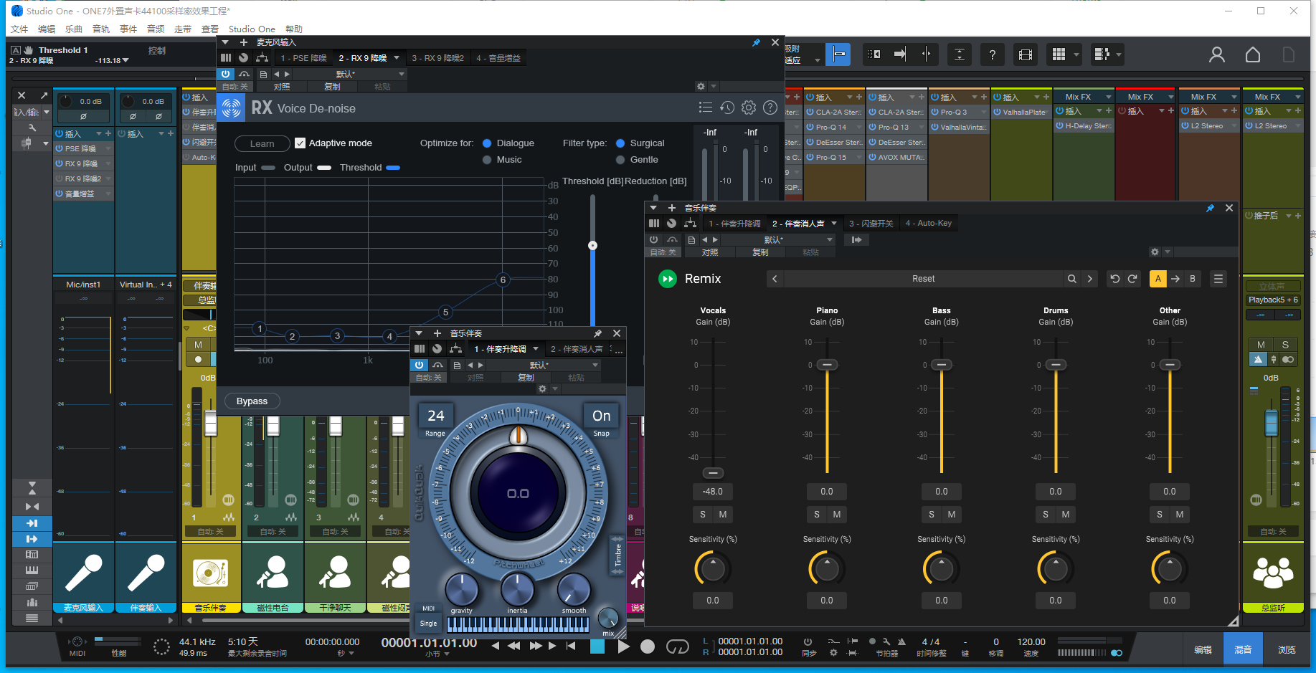The image size is (1316, 673).
Task: Expand 2 - RX 9 降噪 tab dropdown arrow
Action: [397, 58]
